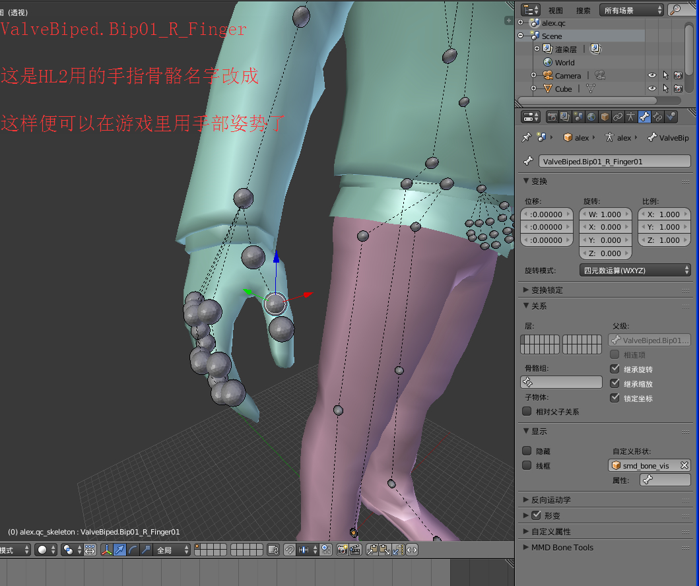Open the properties editor type selector
This screenshot has width=699, height=586.
[531, 117]
